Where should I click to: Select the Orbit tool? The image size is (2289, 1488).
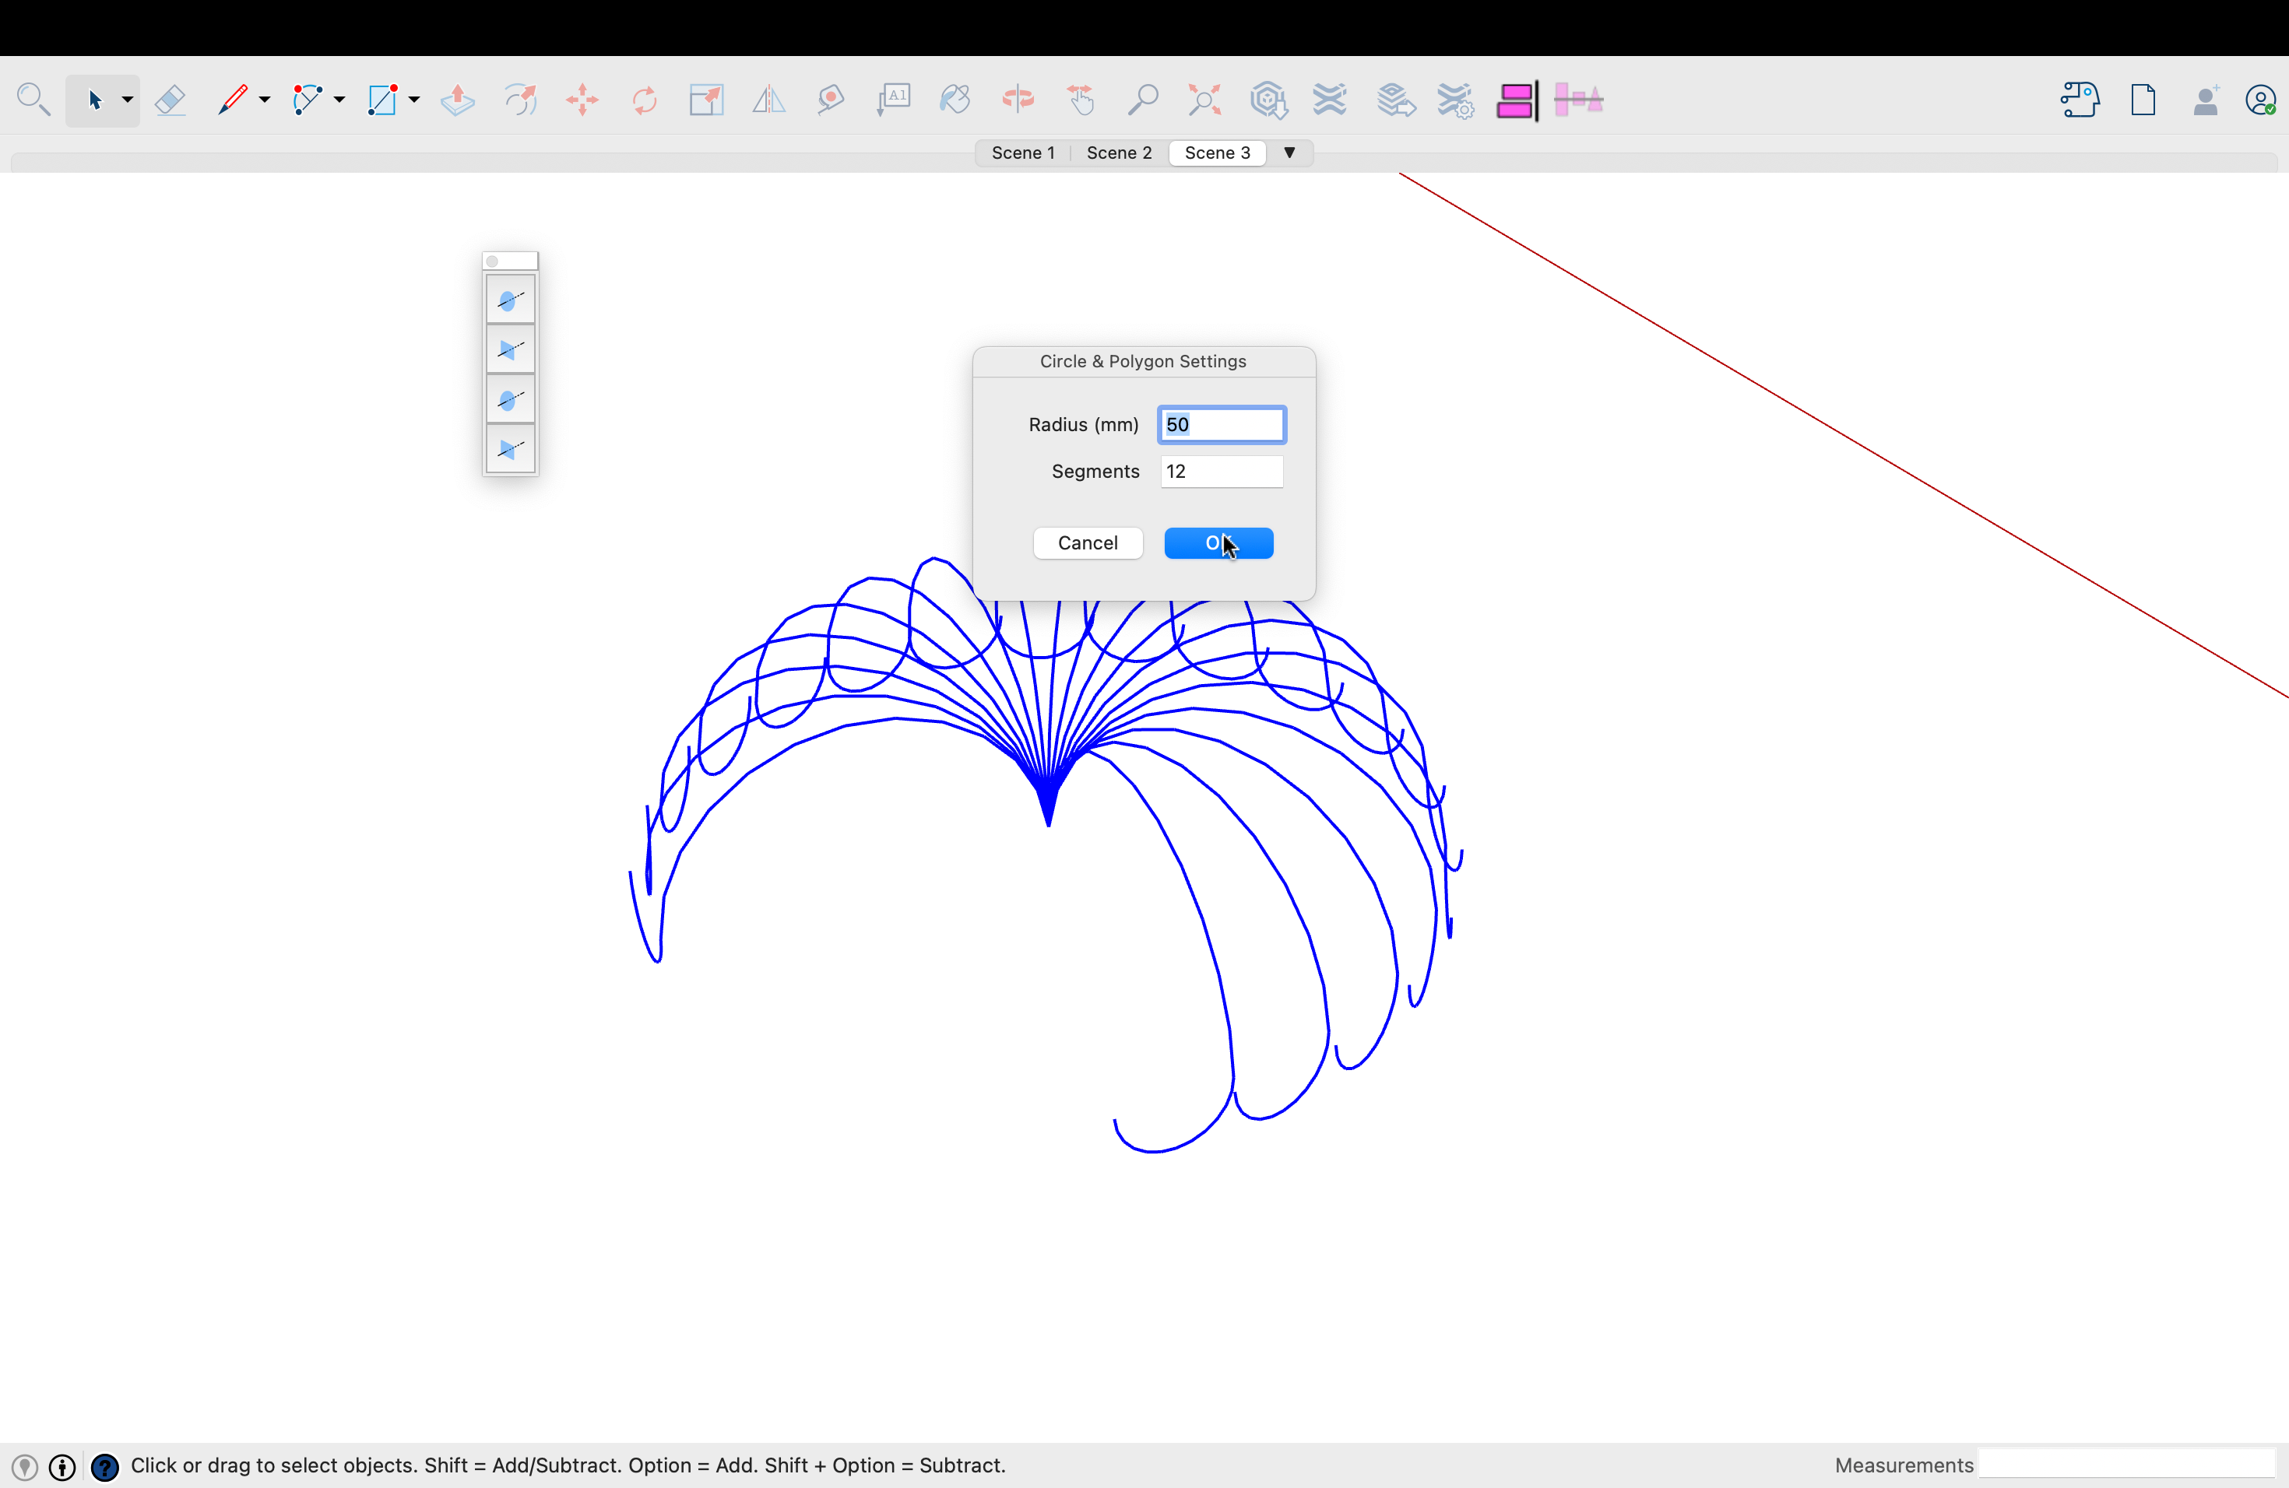1018,100
